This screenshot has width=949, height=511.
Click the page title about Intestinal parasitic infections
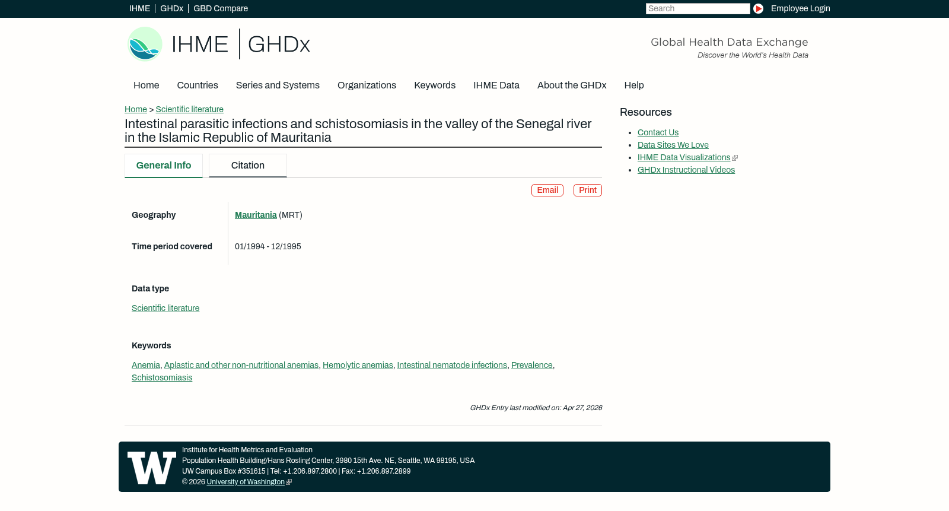coord(358,131)
